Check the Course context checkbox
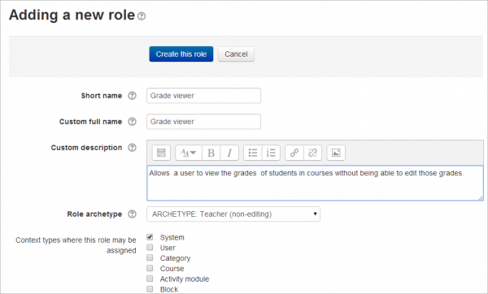This screenshot has width=488, height=294. (x=150, y=268)
